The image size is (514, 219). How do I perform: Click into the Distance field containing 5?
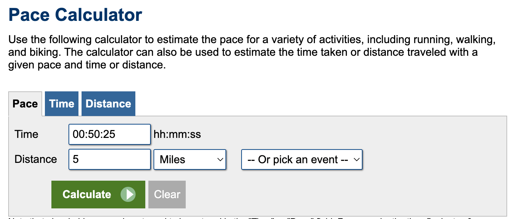point(109,159)
